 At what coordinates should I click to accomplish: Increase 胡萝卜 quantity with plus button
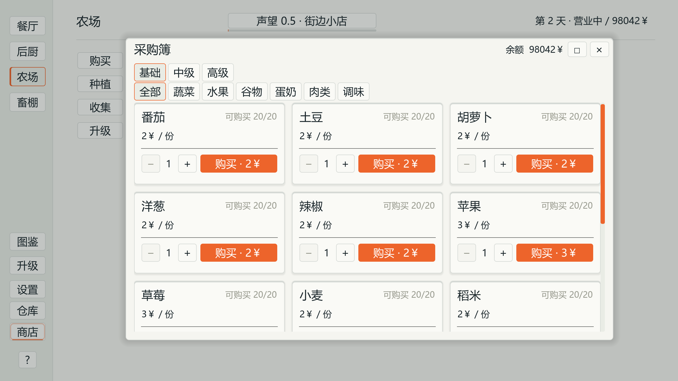pyautogui.click(x=503, y=164)
